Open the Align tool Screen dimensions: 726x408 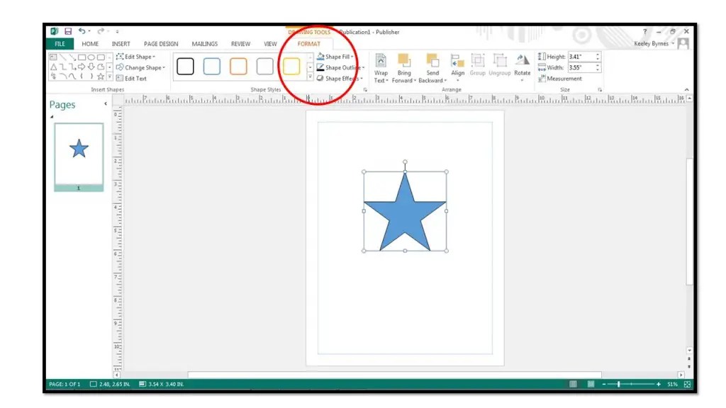coord(458,64)
